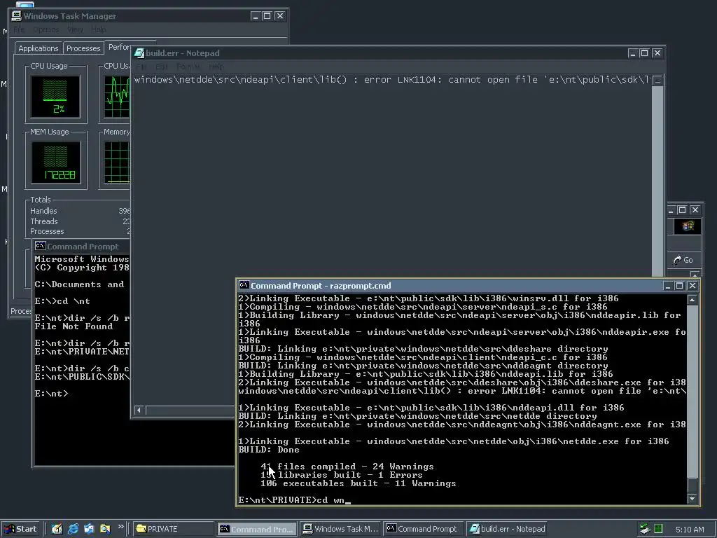Click the network tray icon
Viewport: 717px width, 538px height.
tap(645, 529)
